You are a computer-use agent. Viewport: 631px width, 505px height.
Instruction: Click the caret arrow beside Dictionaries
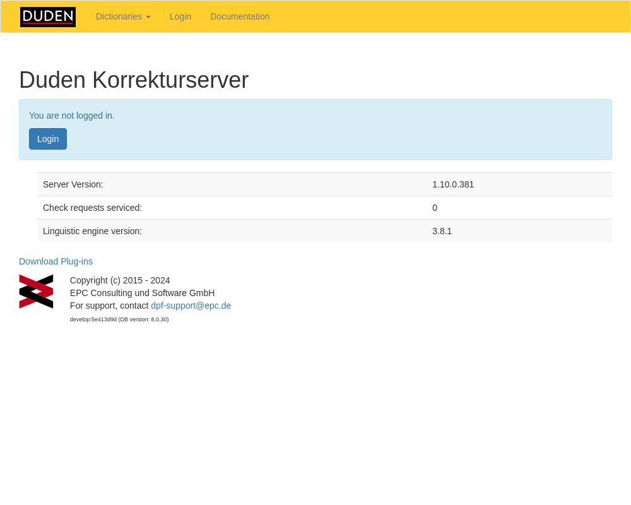tap(148, 17)
